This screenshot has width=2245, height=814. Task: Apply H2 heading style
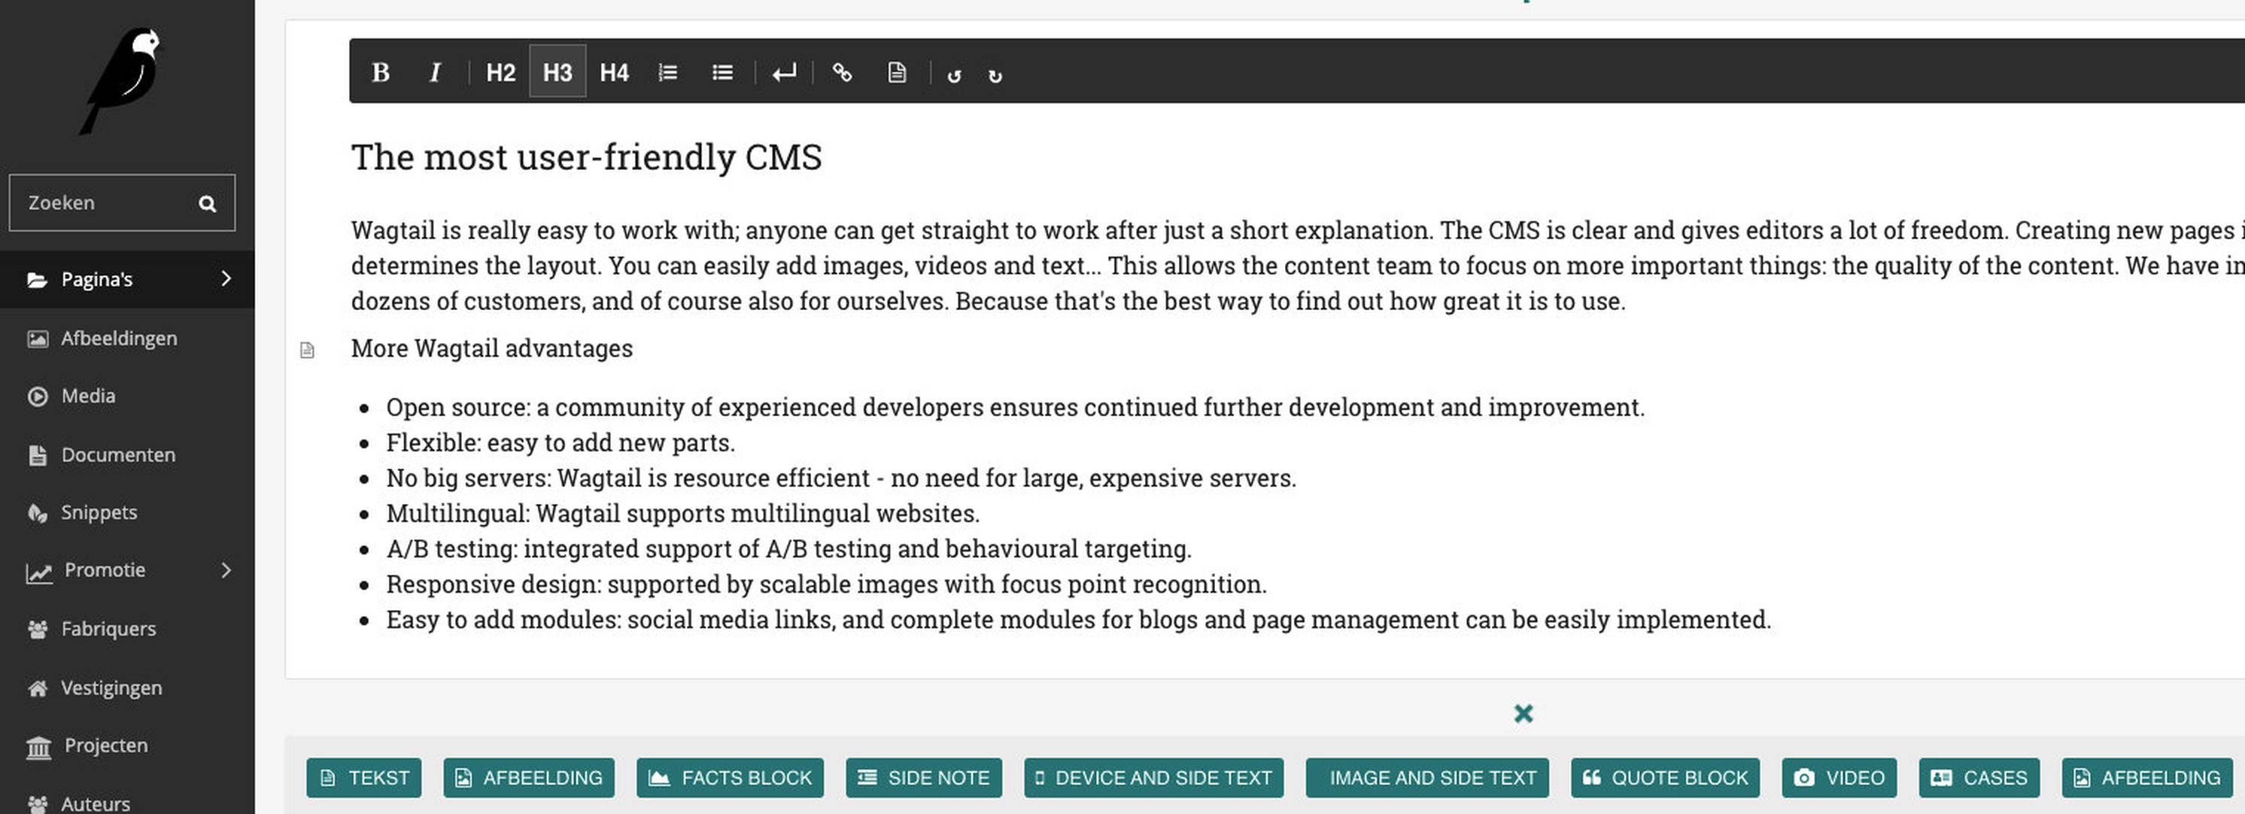500,72
